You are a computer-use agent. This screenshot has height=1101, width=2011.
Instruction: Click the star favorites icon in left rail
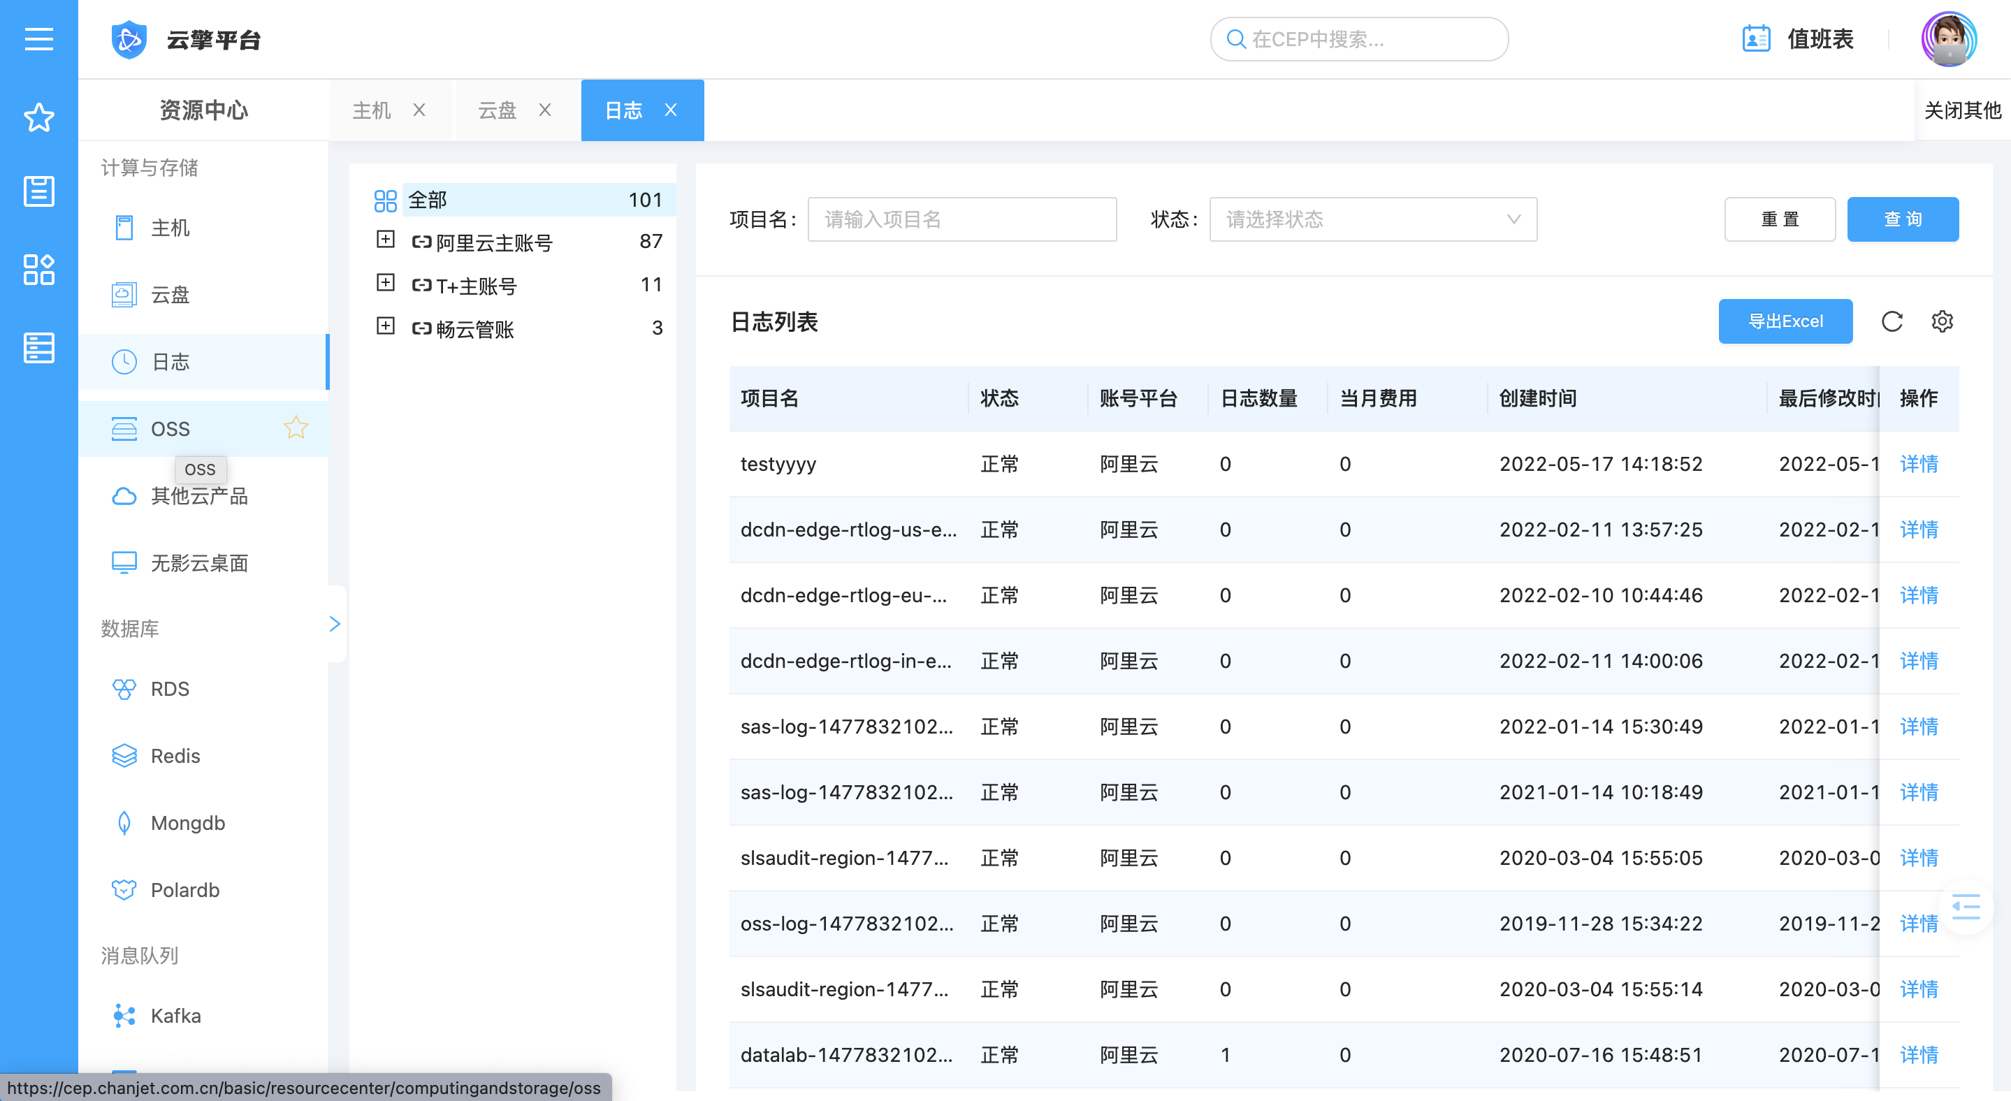point(38,117)
